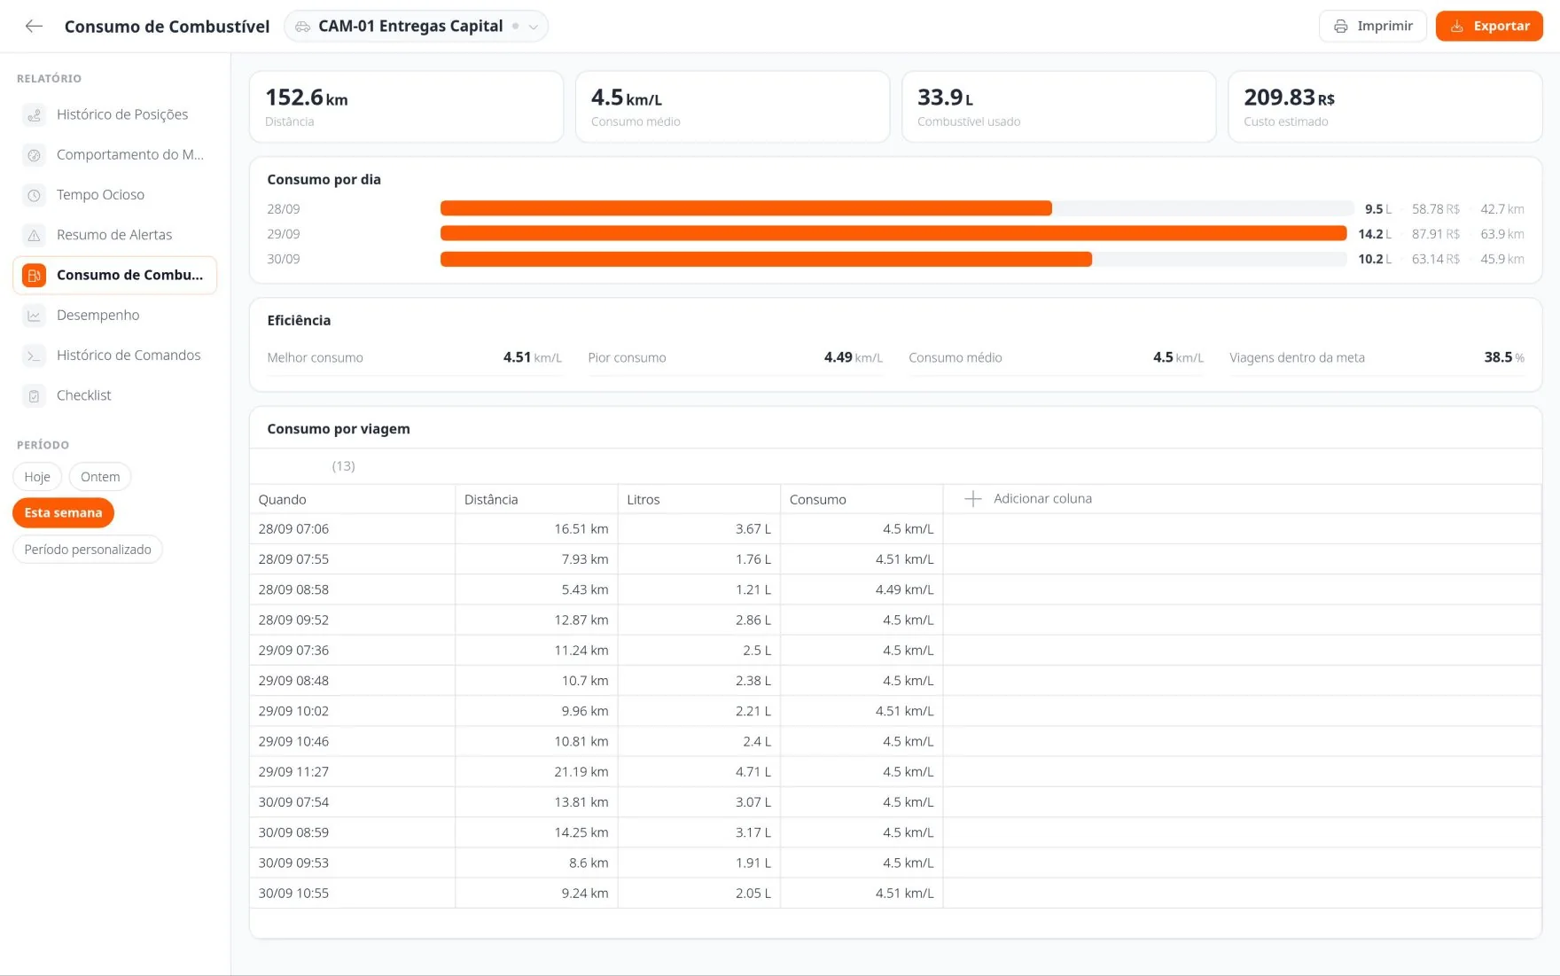Select the Ontem period chip
This screenshot has height=976, width=1560.
(x=100, y=477)
